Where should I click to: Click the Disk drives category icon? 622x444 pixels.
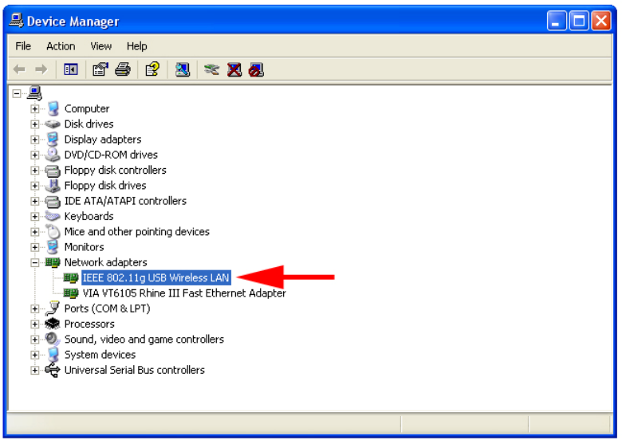point(53,124)
